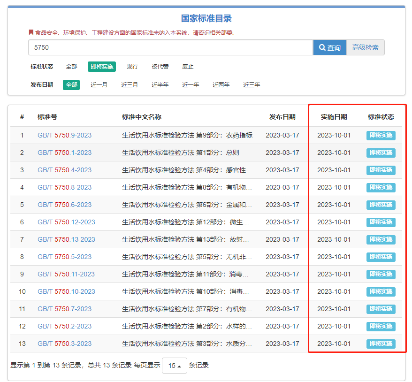Select publish date of GB/T 5750.9-2023
Image resolution: width=412 pixels, height=382 pixels.
pos(282,135)
